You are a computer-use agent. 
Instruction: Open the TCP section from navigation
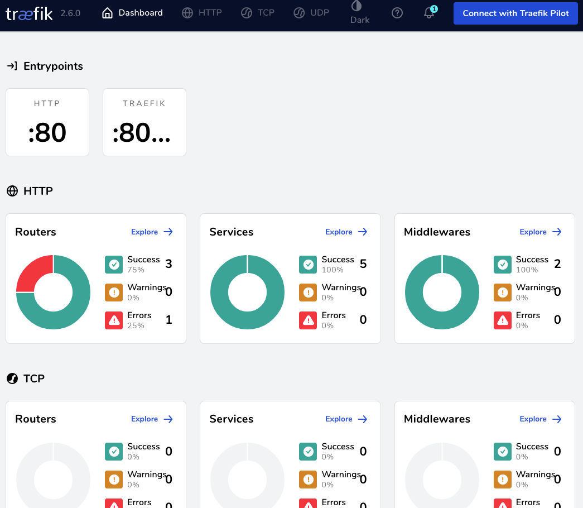[257, 12]
